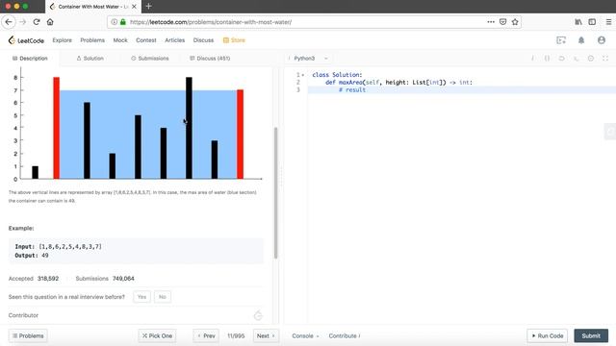Open user profile avatar
This screenshot has width=616, height=346.
(x=602, y=40)
